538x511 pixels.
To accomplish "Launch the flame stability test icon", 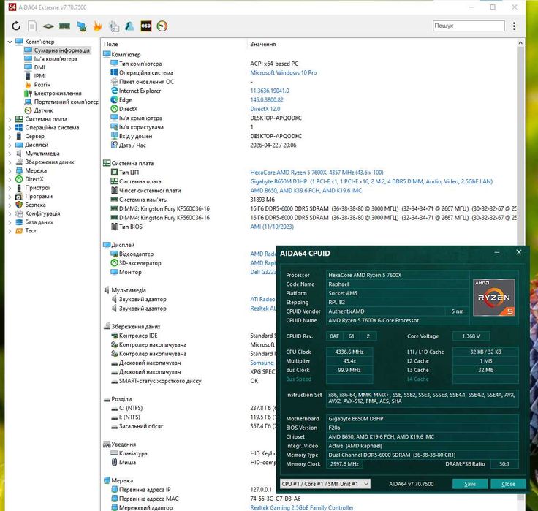I will tap(97, 26).
